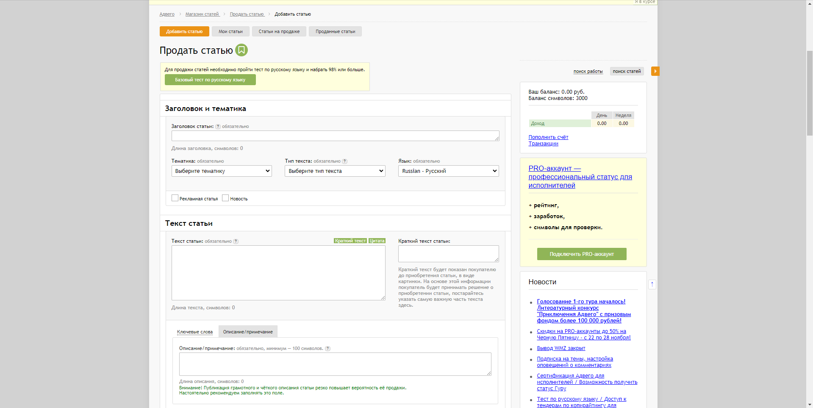
Task: Switch to the поиск работы tab
Action: 588,71
